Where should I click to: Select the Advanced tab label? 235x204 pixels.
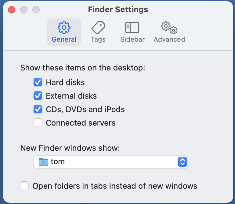(x=169, y=40)
